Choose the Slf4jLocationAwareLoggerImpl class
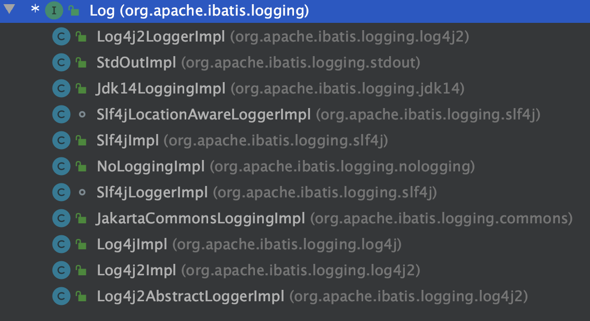The image size is (590, 321). pos(203,115)
